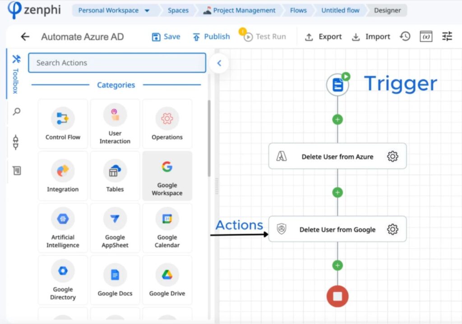Add step after Delete User from Azure
Screen dimensions: 462x324
[337, 192]
